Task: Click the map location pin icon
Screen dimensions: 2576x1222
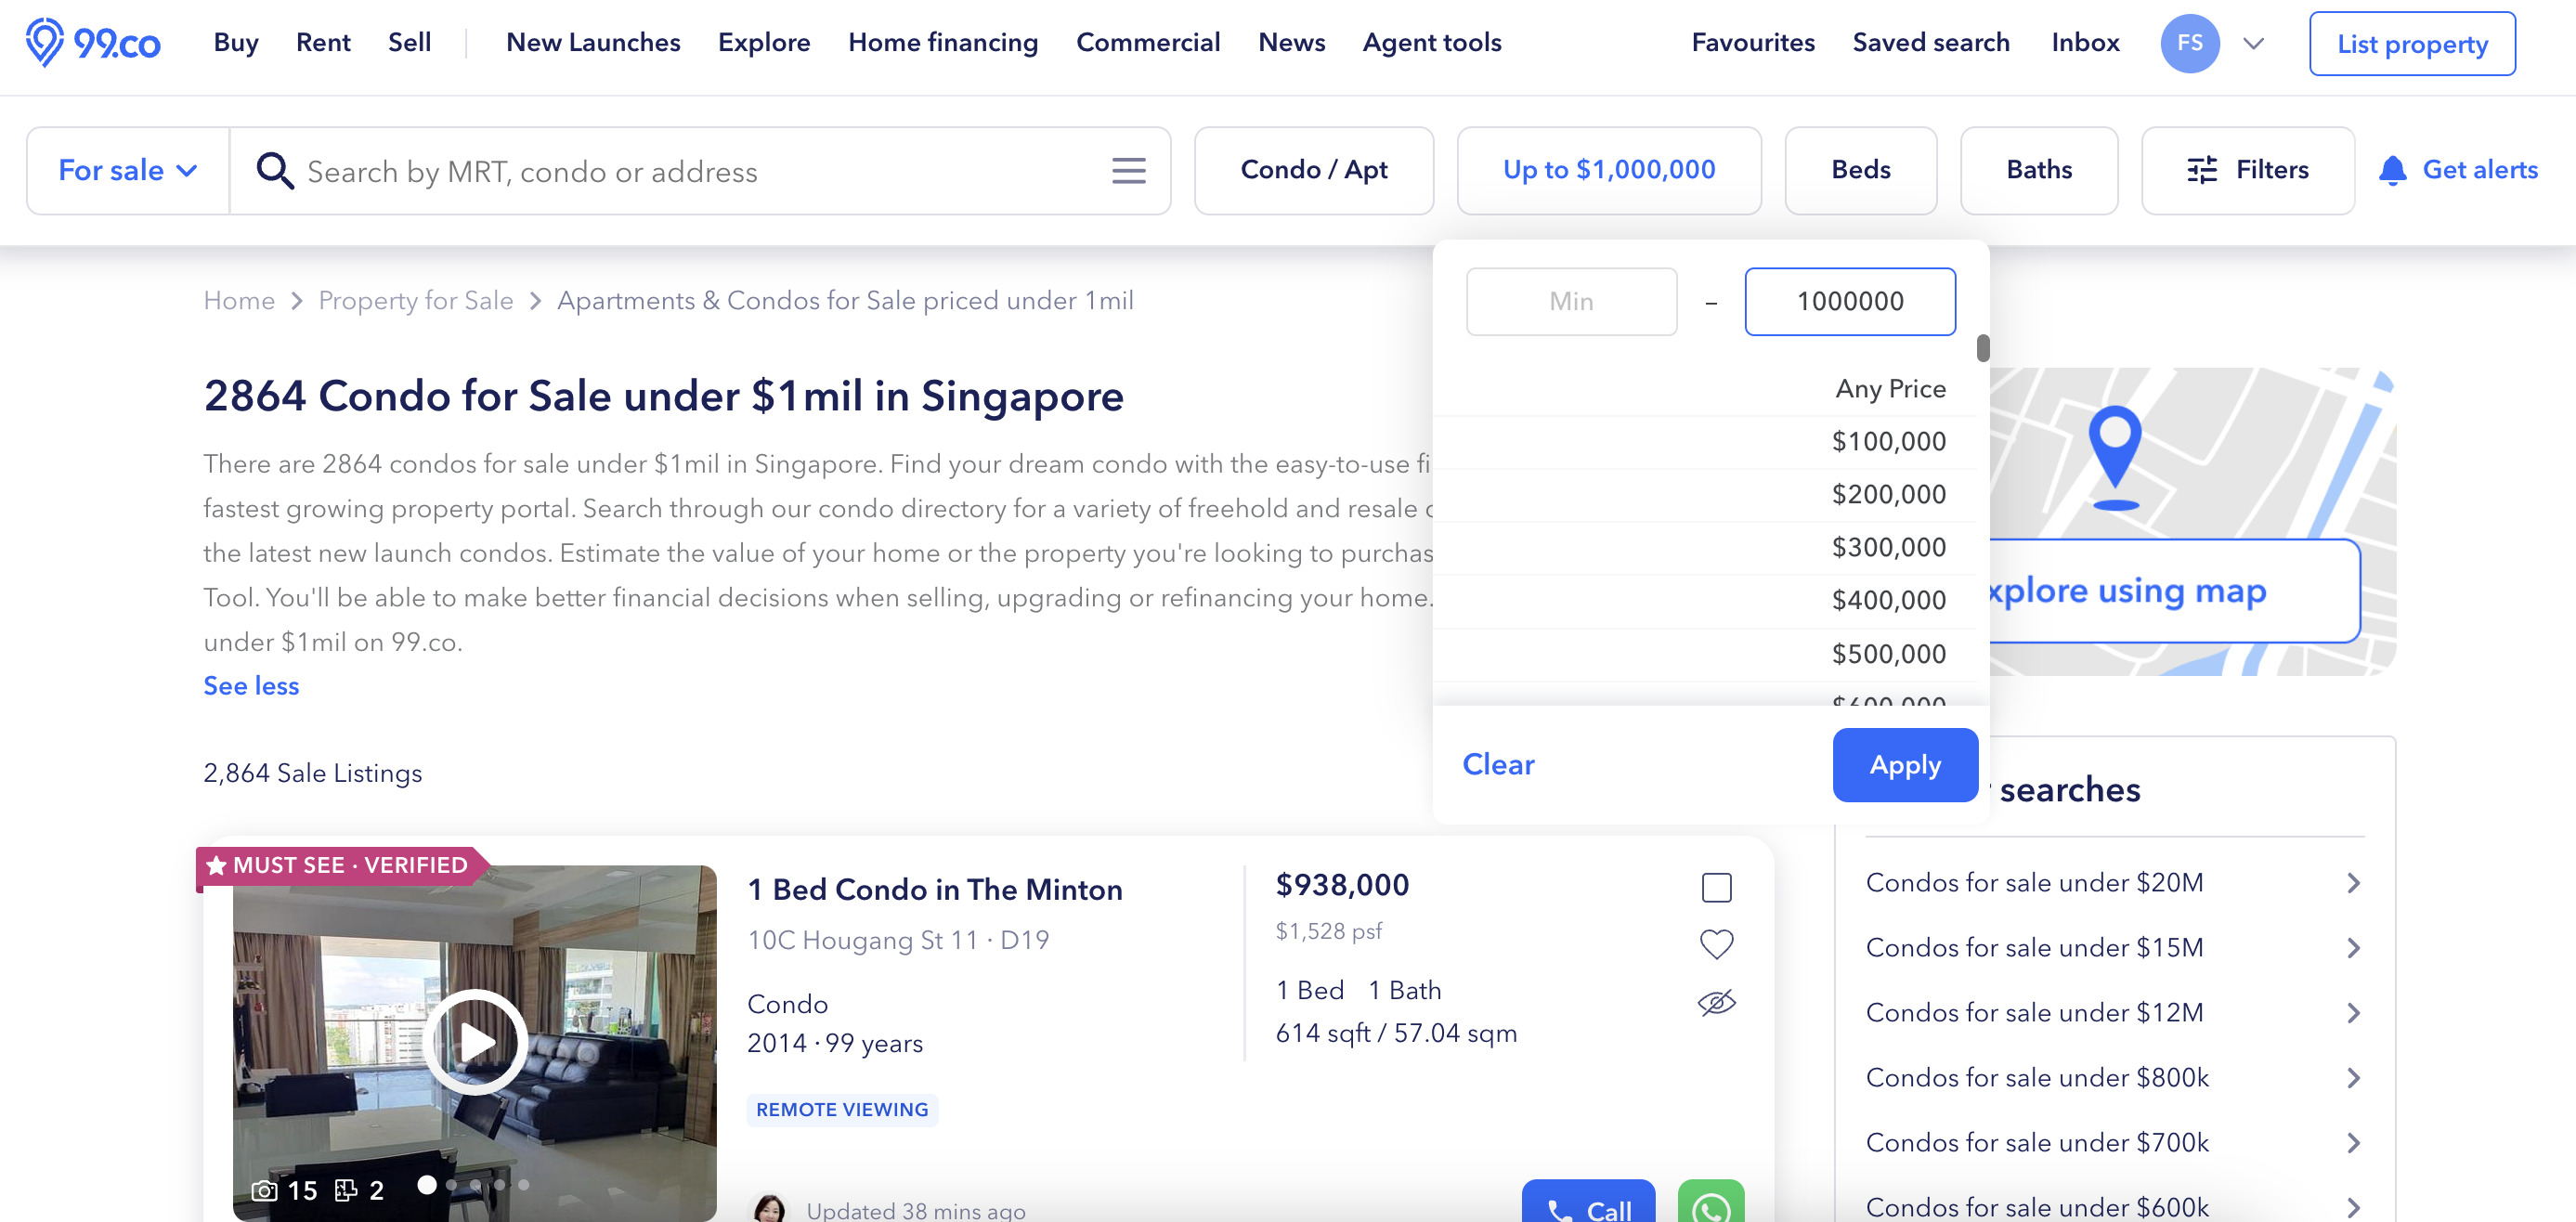Action: [2114, 451]
